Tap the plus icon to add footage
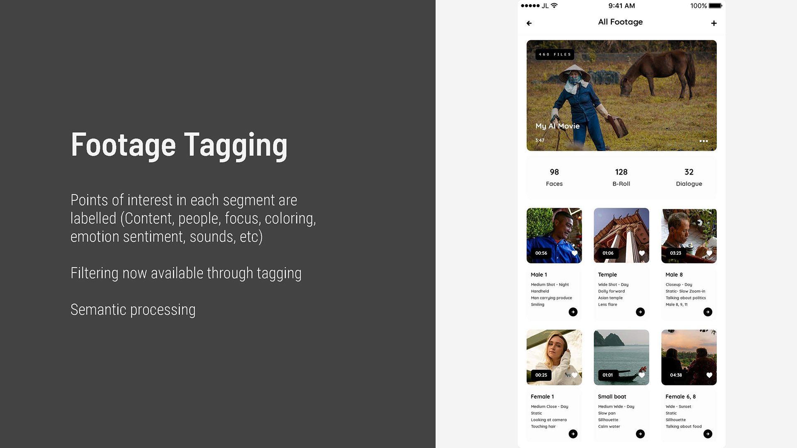 [x=714, y=23]
